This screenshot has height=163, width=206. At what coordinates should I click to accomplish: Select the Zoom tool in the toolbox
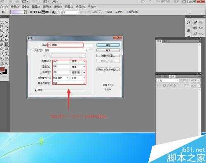(x=7, y=63)
